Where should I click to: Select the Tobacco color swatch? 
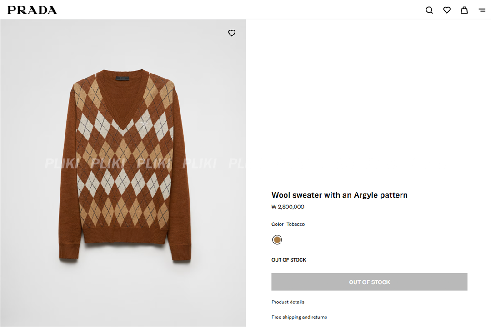coord(277,240)
